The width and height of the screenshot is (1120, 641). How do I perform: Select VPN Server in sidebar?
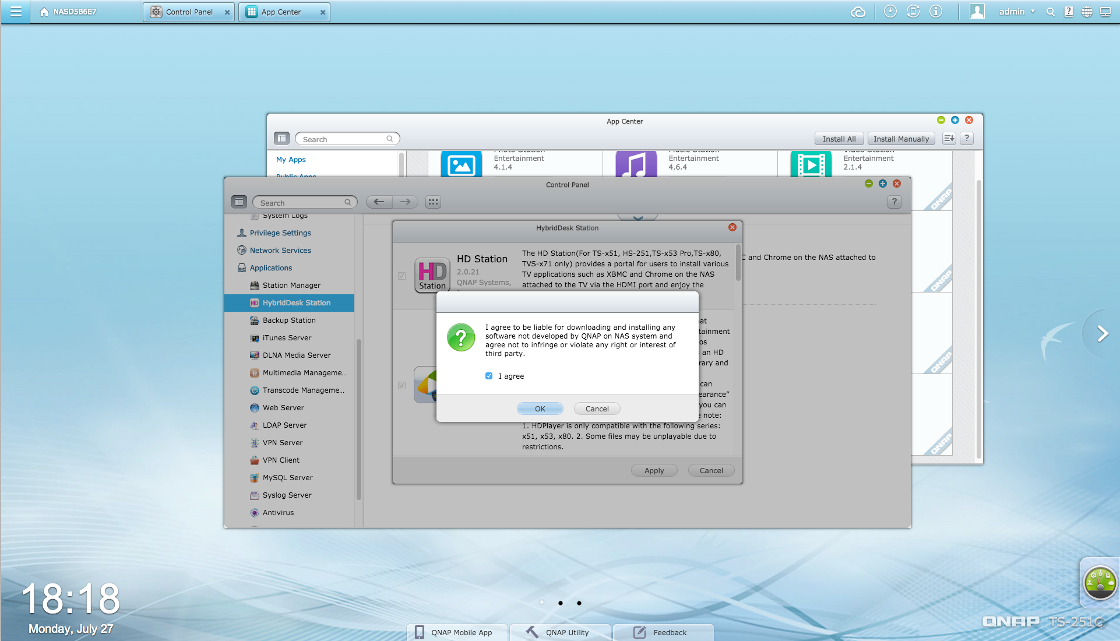[289, 442]
